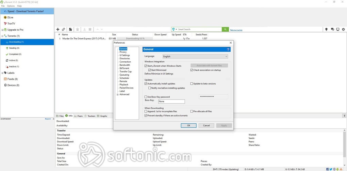Click the Facebook icon in the status bar

coord(328,169)
